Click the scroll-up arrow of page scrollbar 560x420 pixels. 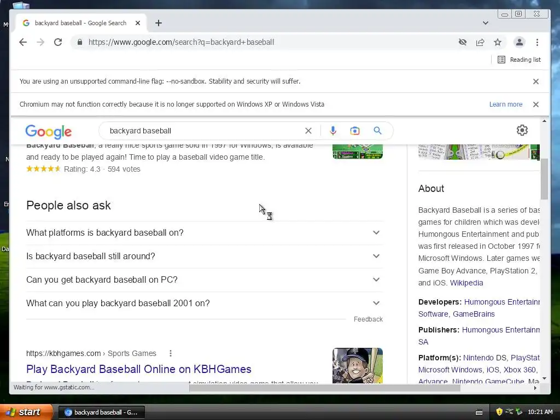[544, 121]
